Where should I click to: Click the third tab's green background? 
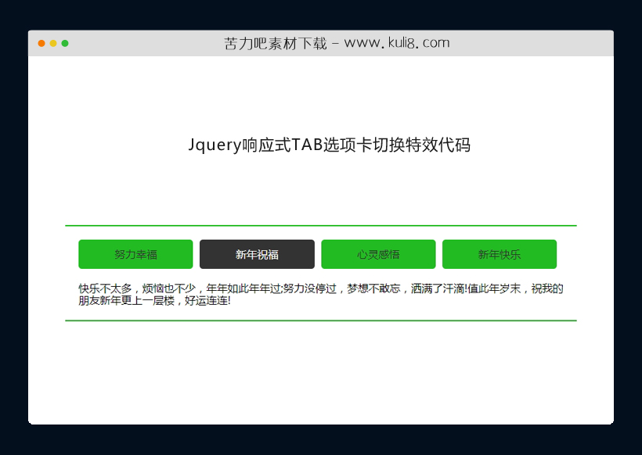(x=377, y=254)
